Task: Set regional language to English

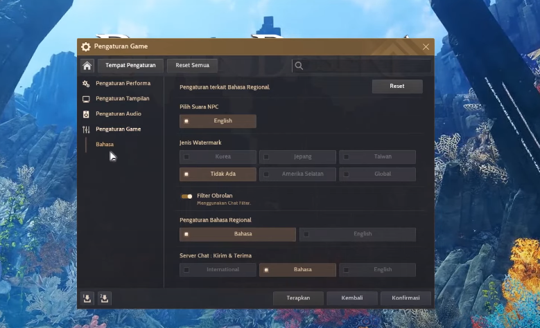Action: point(358,234)
